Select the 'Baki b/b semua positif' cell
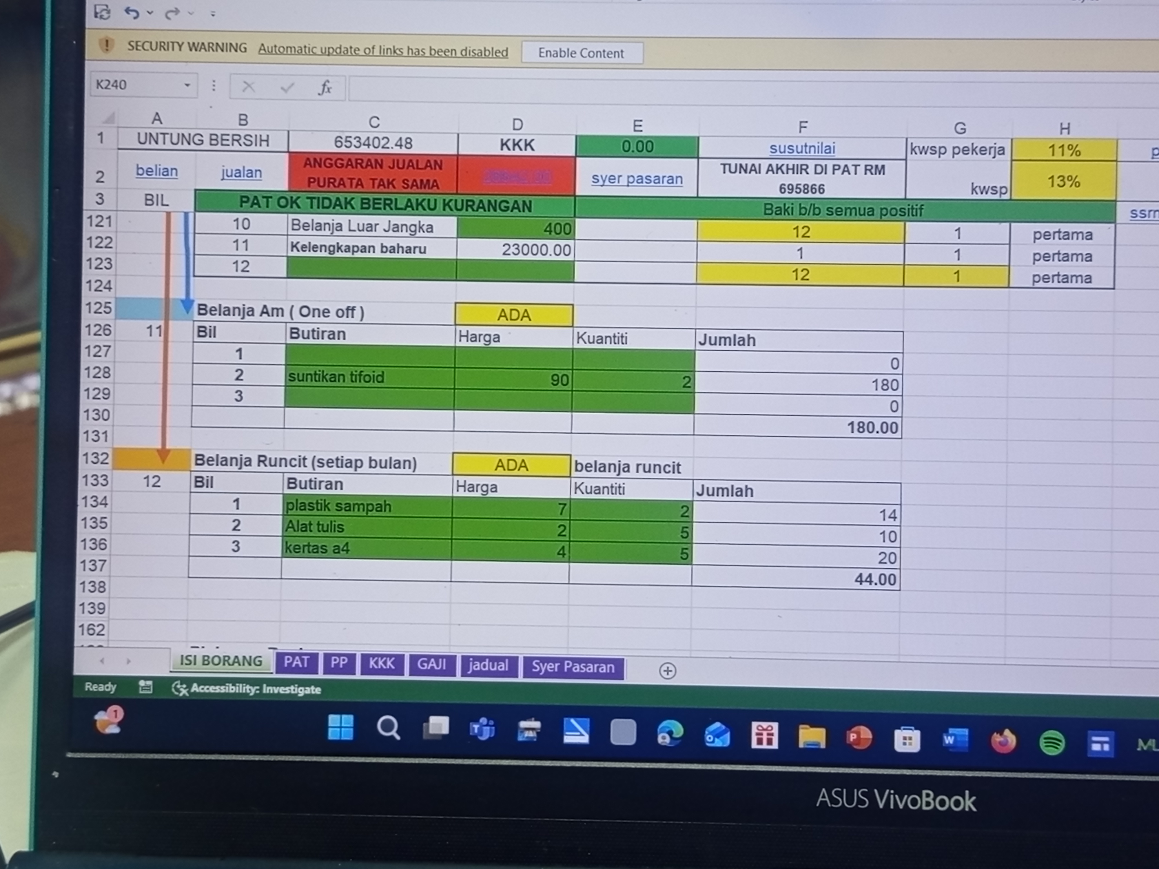 click(x=844, y=210)
